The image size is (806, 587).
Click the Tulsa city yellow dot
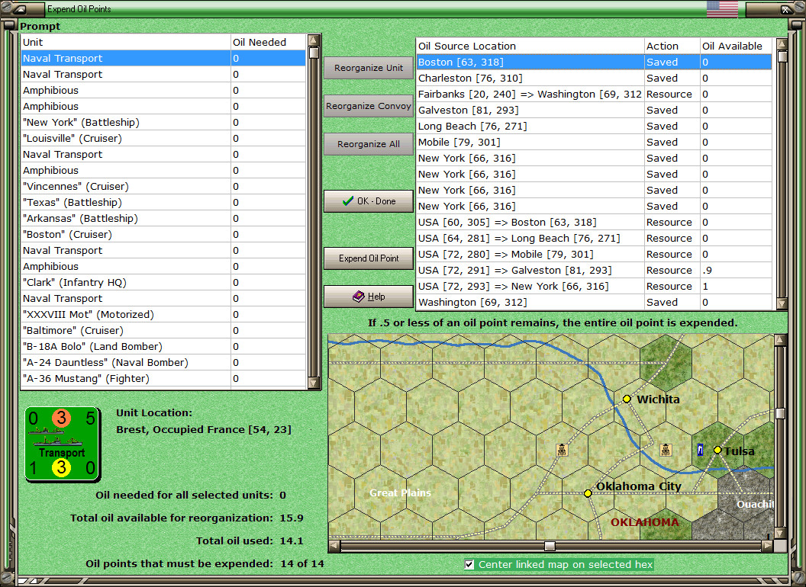[x=717, y=450]
